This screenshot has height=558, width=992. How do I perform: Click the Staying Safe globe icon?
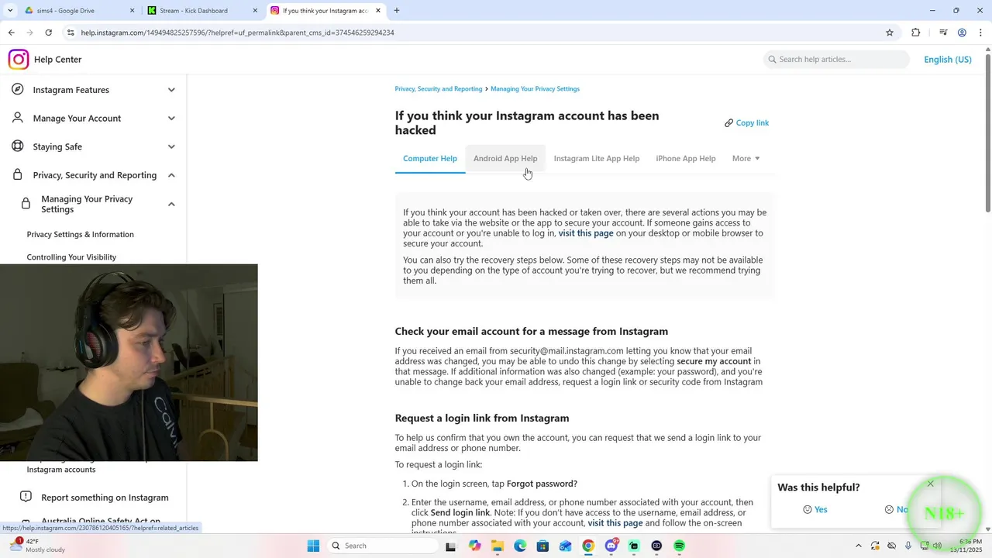click(x=17, y=146)
